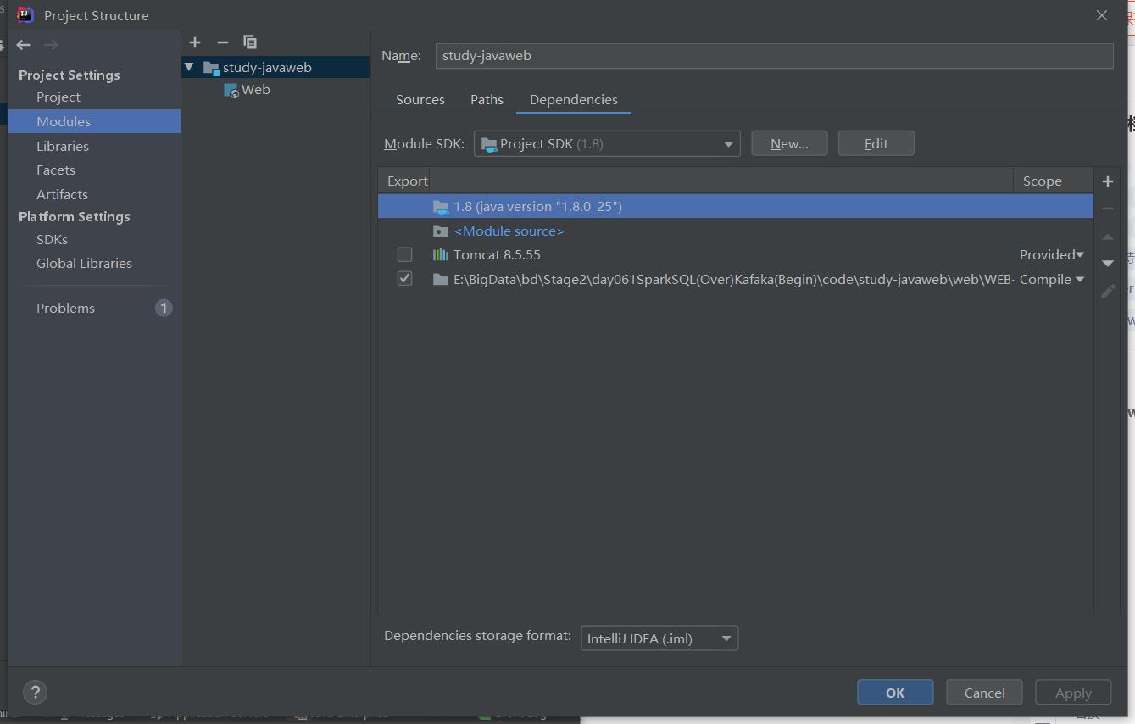This screenshot has width=1135, height=724.
Task: Select the Tomcat 8.5.55 dependency row
Action: (x=736, y=254)
